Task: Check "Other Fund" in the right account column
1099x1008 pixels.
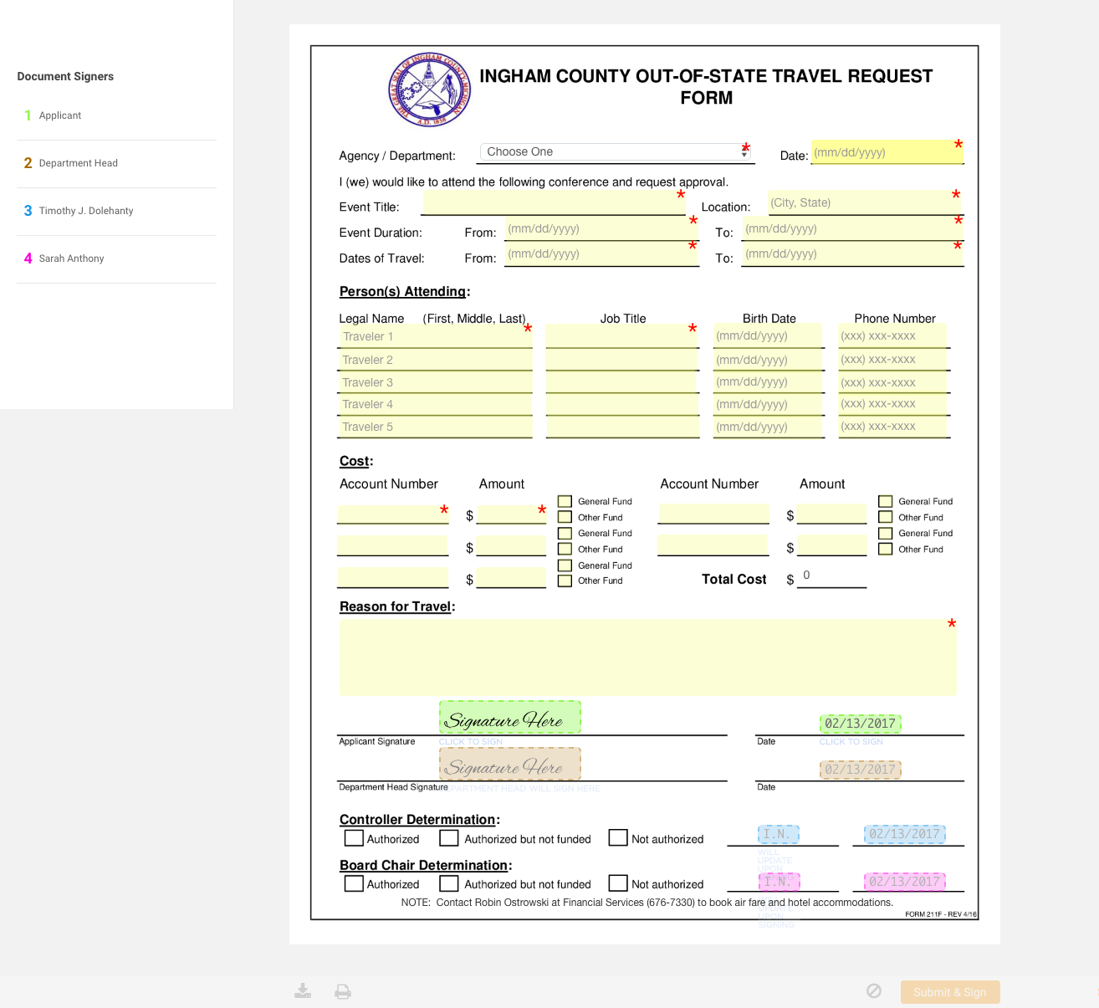Action: 885,517
